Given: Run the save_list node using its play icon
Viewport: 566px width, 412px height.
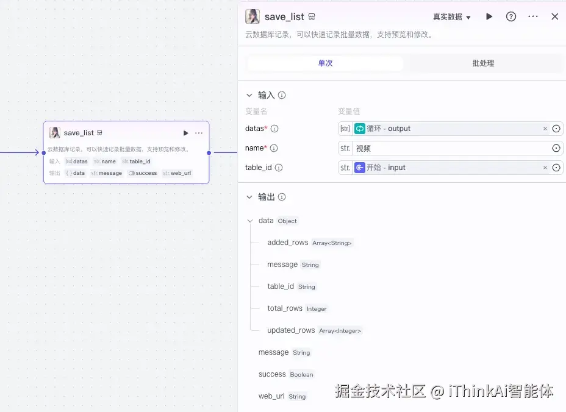Looking at the screenshot, I should [x=185, y=133].
